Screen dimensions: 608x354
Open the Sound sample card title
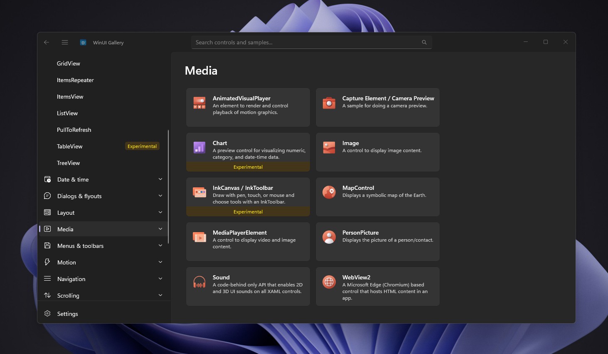pos(221,277)
